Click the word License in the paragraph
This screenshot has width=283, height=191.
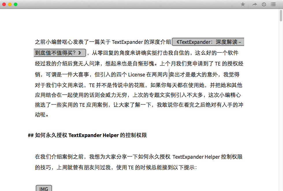pos(136,74)
